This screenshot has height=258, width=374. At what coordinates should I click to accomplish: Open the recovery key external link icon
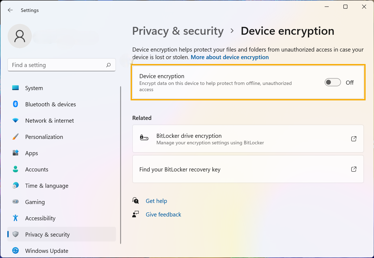[x=354, y=169]
